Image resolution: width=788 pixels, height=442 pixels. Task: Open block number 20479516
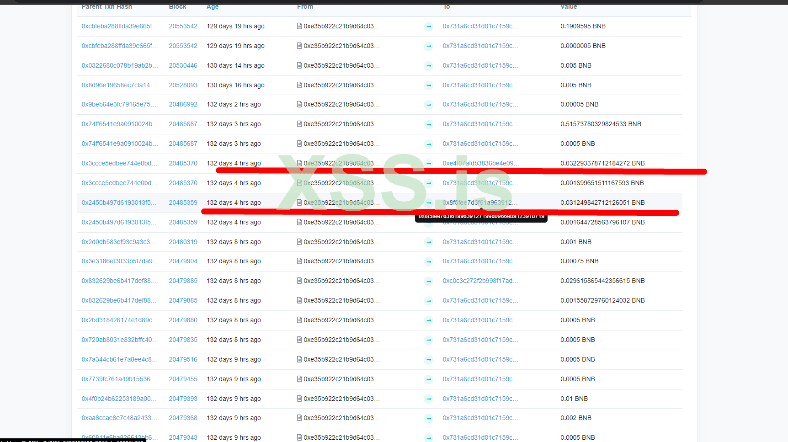[183, 359]
